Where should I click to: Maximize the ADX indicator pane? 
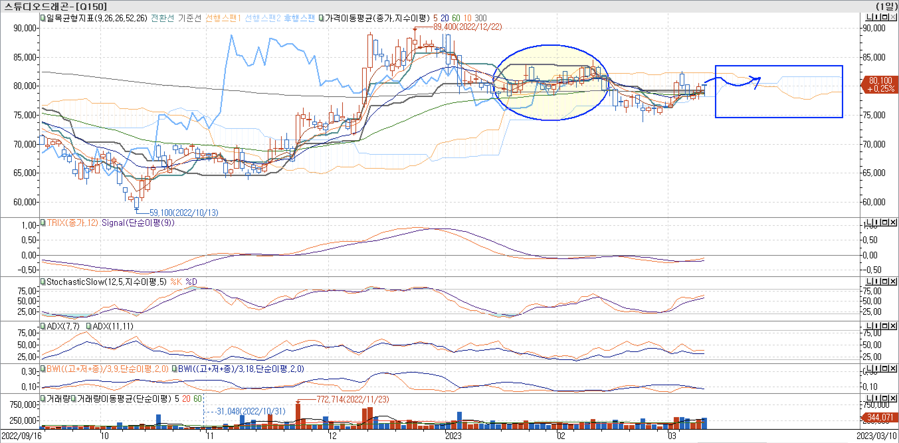(885, 326)
